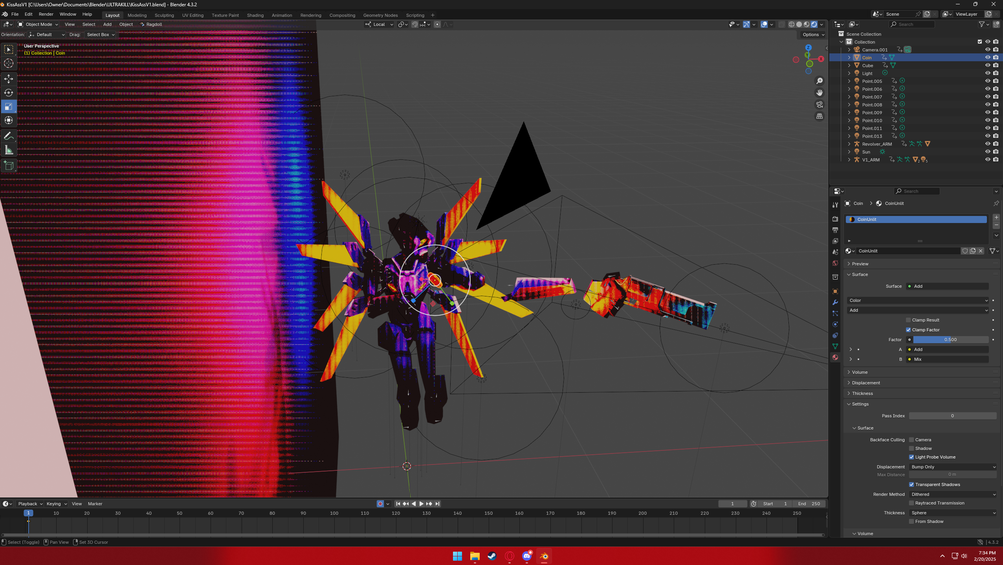Pick the Annotate pencil tool
Viewport: 1003px width, 565px height.
click(9, 136)
